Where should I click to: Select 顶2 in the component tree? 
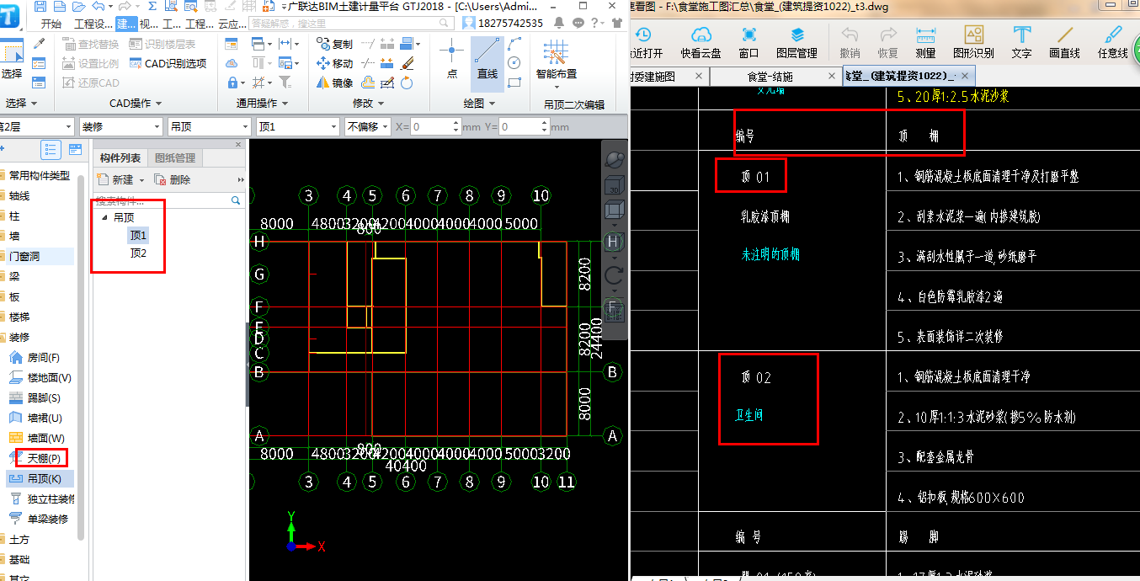tap(138, 253)
